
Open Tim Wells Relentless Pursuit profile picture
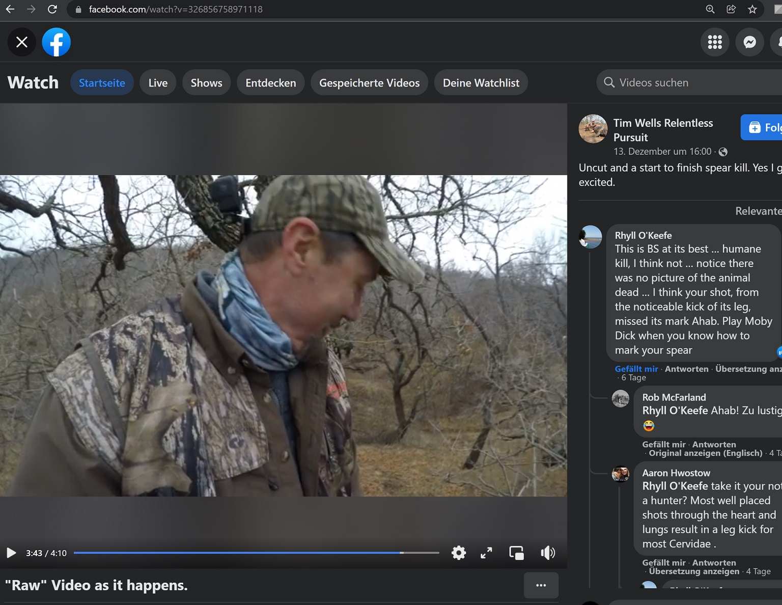click(x=593, y=128)
